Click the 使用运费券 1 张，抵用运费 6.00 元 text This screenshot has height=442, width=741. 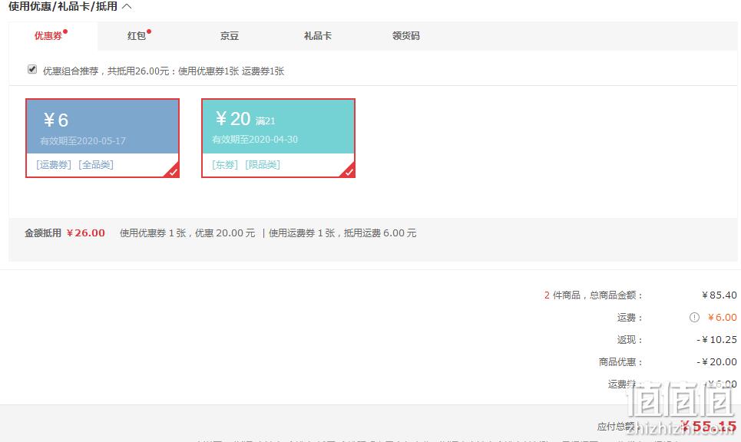342,233
